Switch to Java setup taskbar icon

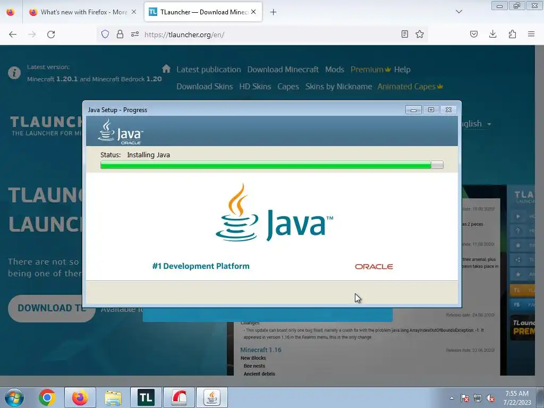click(x=212, y=397)
